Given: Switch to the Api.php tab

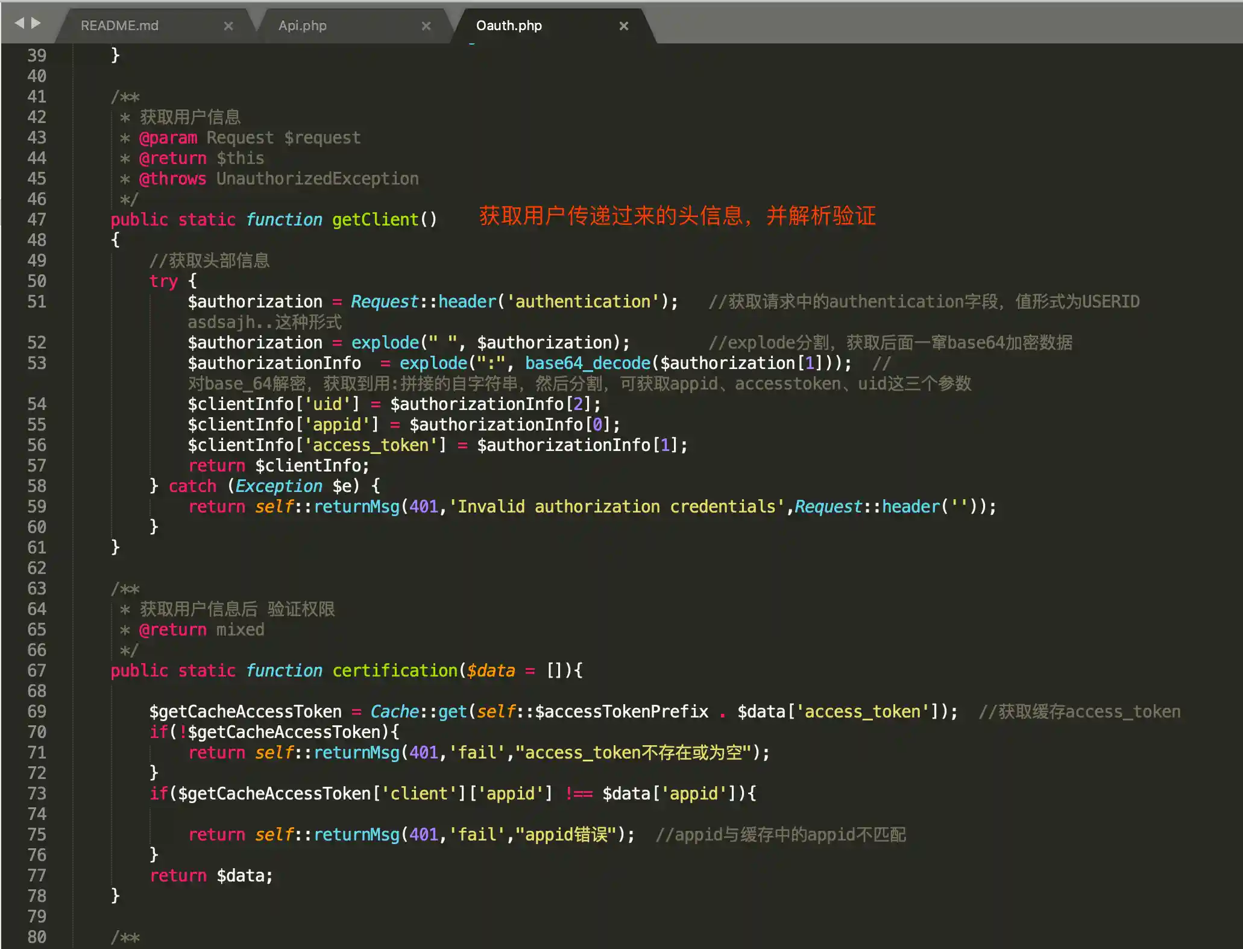Looking at the screenshot, I should click(303, 26).
